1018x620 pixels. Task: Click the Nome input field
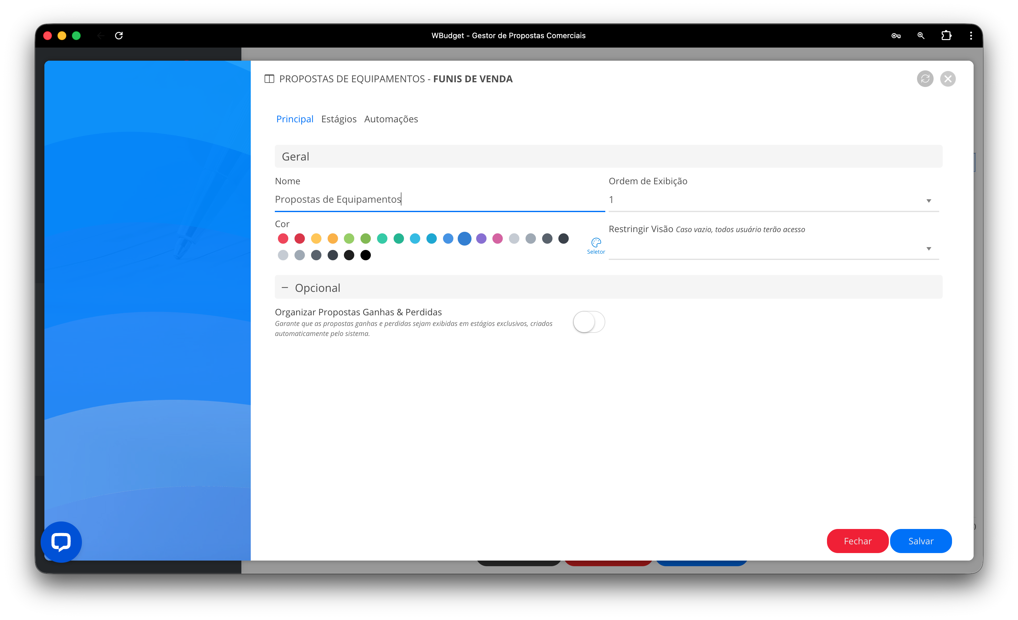[439, 200]
